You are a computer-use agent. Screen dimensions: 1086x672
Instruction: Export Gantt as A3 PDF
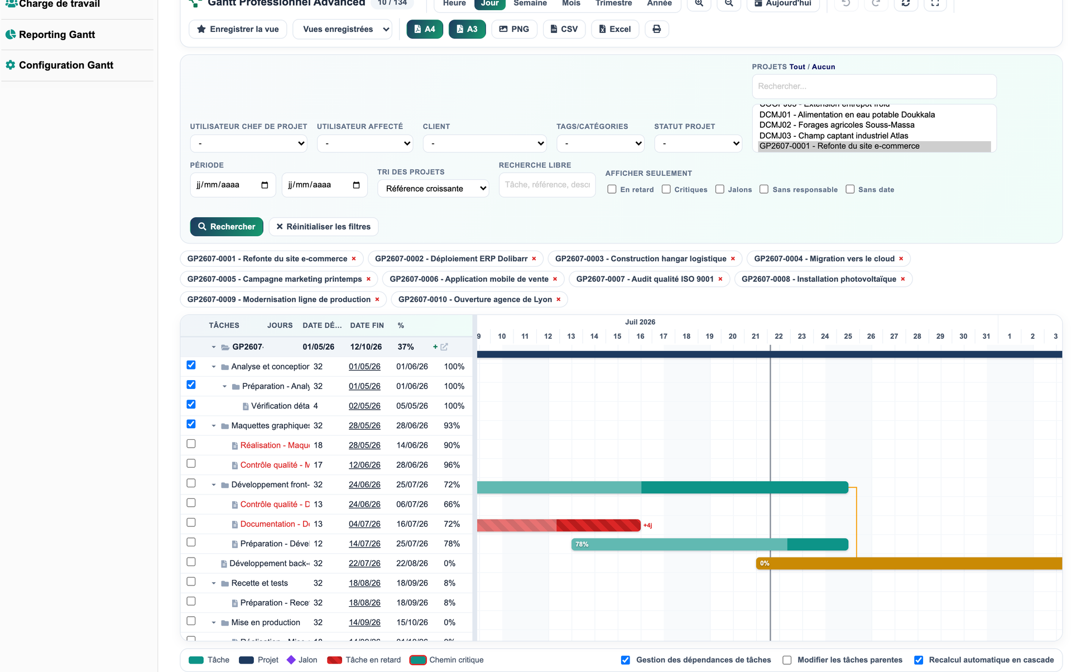click(467, 29)
